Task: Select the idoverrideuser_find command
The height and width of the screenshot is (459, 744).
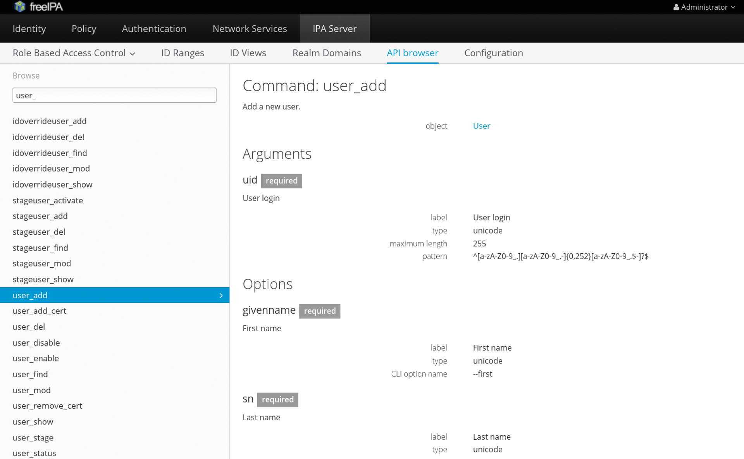Action: point(50,153)
